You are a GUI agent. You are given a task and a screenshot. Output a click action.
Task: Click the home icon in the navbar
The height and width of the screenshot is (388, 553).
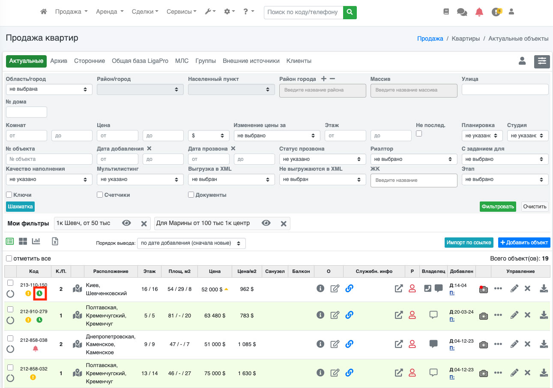tap(43, 12)
